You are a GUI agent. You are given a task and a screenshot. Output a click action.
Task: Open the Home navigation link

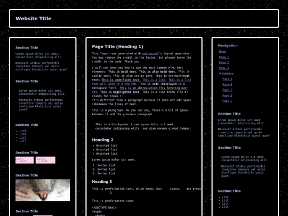[x=222, y=52]
